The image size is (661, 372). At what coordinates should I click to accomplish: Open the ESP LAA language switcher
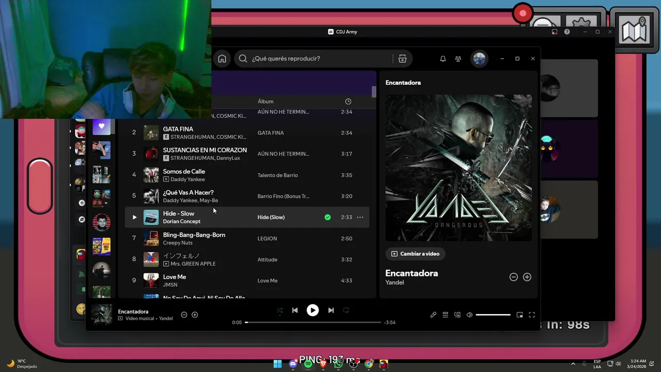coord(597,364)
